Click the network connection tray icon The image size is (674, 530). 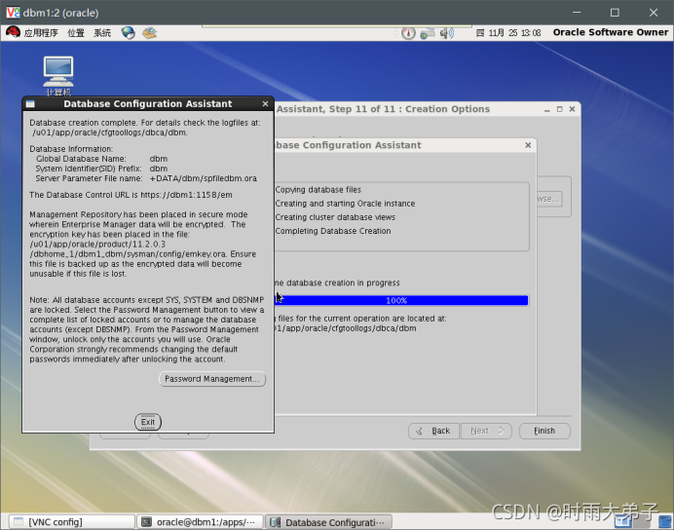[x=428, y=33]
